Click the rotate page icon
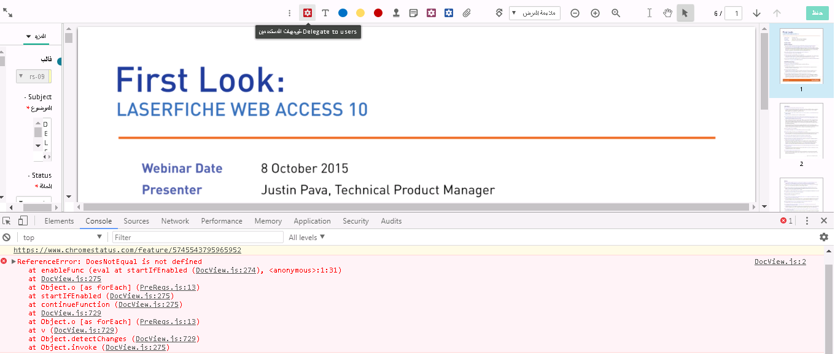Viewport: 835px width, 354px height. 499,13
